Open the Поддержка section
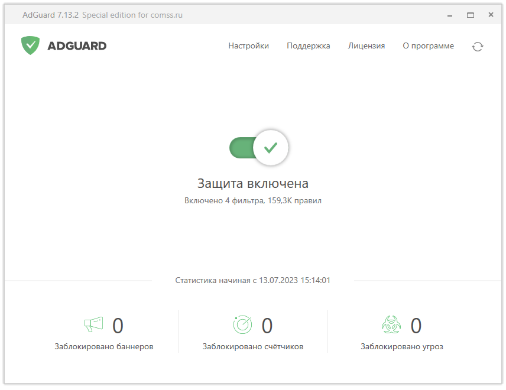The image size is (506, 390). tap(308, 46)
